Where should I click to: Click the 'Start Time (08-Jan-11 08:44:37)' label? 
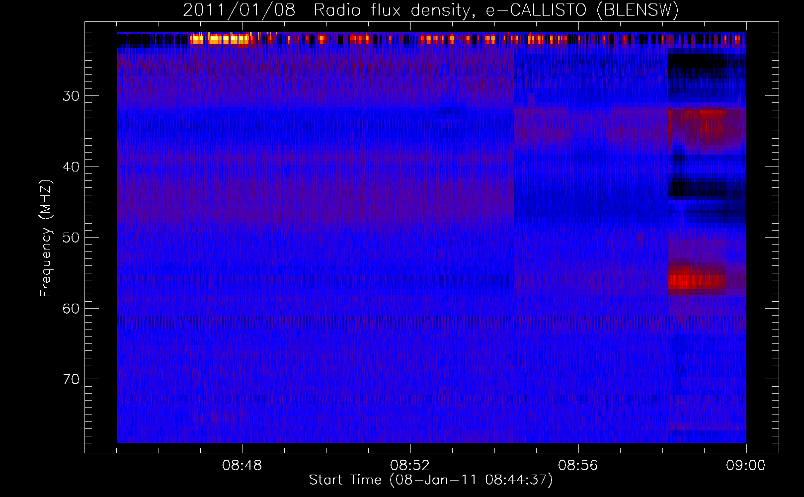431,480
